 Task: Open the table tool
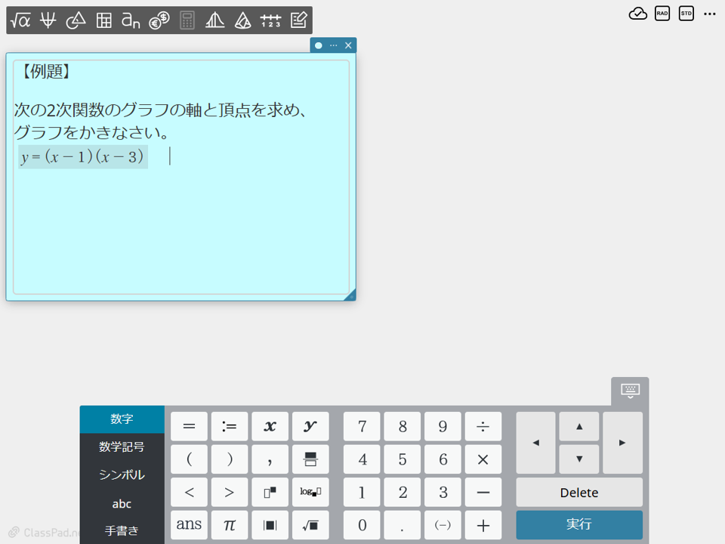click(103, 20)
